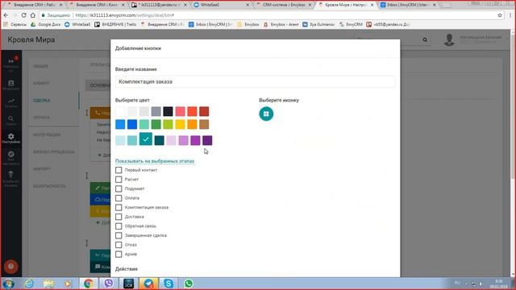Click the Windows Start button
Screen dimensions: 516x290
pos(8,284)
